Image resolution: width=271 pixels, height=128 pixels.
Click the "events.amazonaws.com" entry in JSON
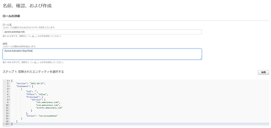point(49,108)
